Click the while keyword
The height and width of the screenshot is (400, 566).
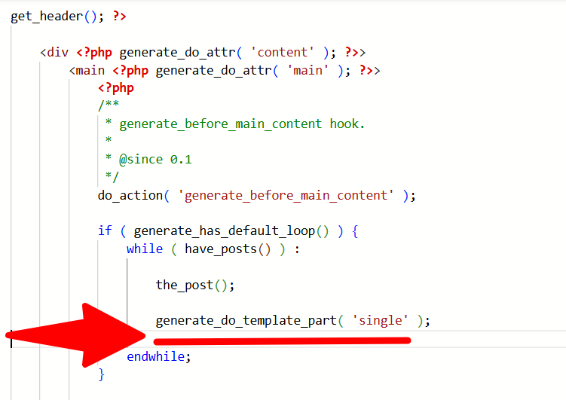point(145,249)
